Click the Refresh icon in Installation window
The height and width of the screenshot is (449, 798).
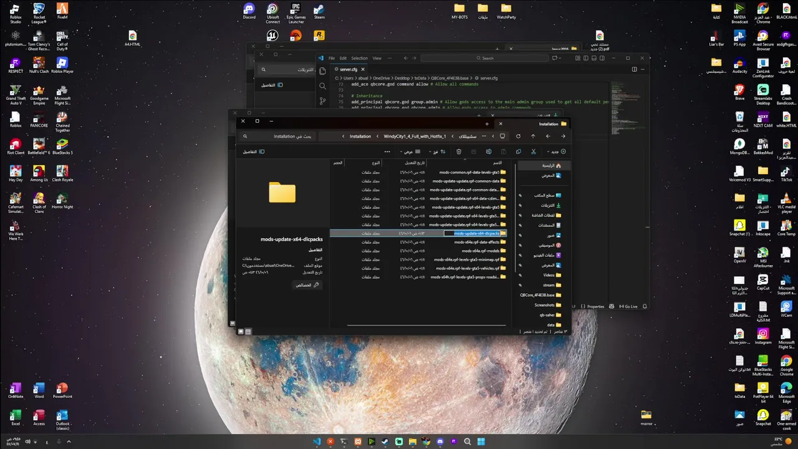(517, 136)
